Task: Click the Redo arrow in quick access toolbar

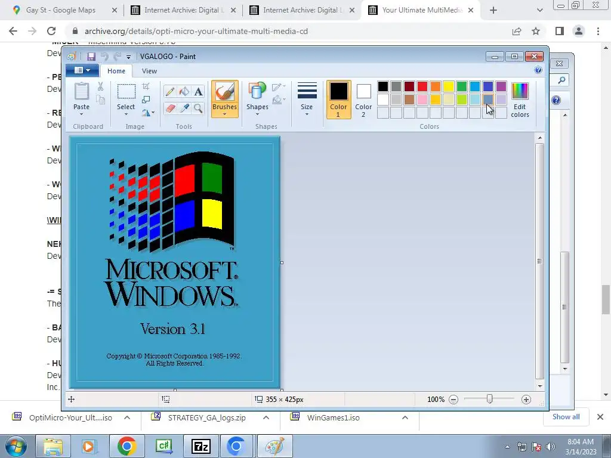Action: click(x=117, y=57)
